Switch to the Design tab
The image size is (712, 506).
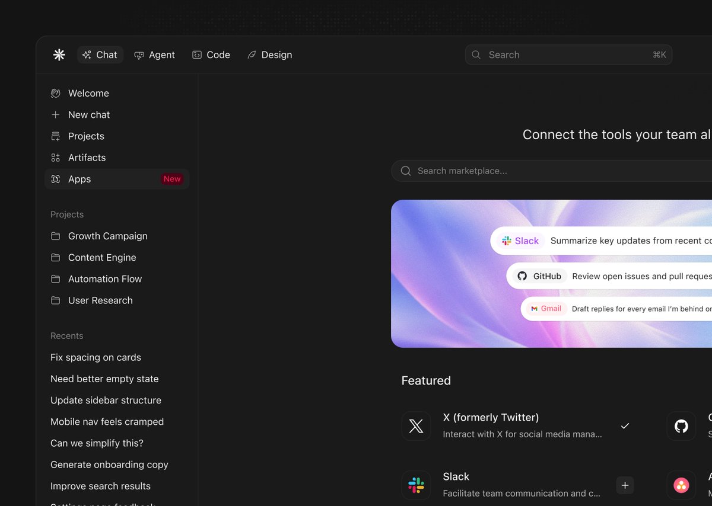270,55
